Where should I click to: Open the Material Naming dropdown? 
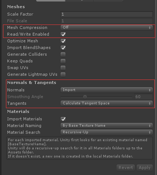click(x=107, y=126)
